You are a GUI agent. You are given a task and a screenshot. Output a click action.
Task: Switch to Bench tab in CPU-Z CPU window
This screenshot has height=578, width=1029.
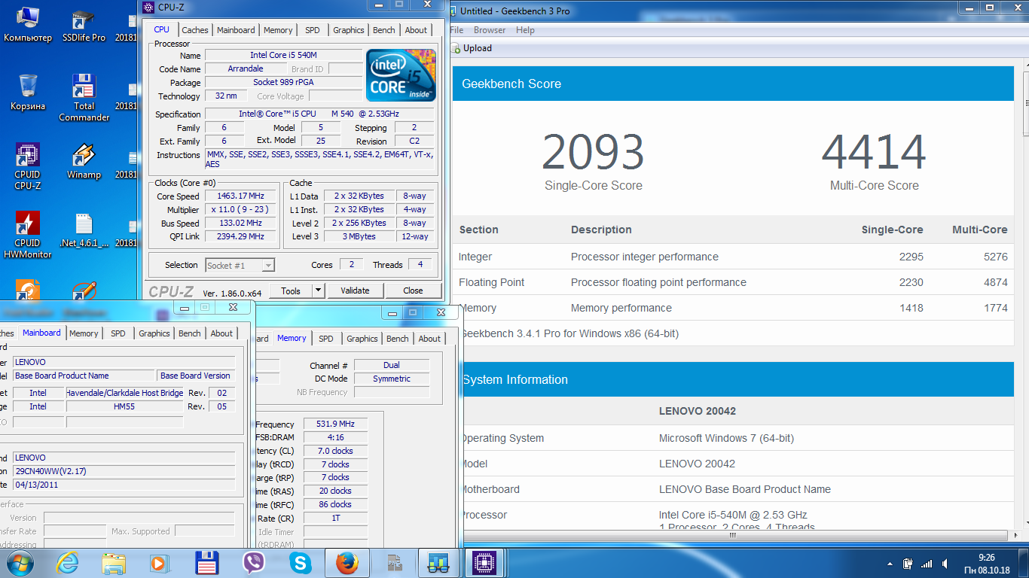tap(384, 30)
